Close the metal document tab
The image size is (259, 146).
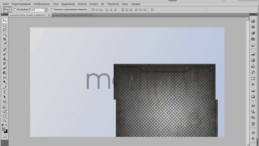(49, 15)
